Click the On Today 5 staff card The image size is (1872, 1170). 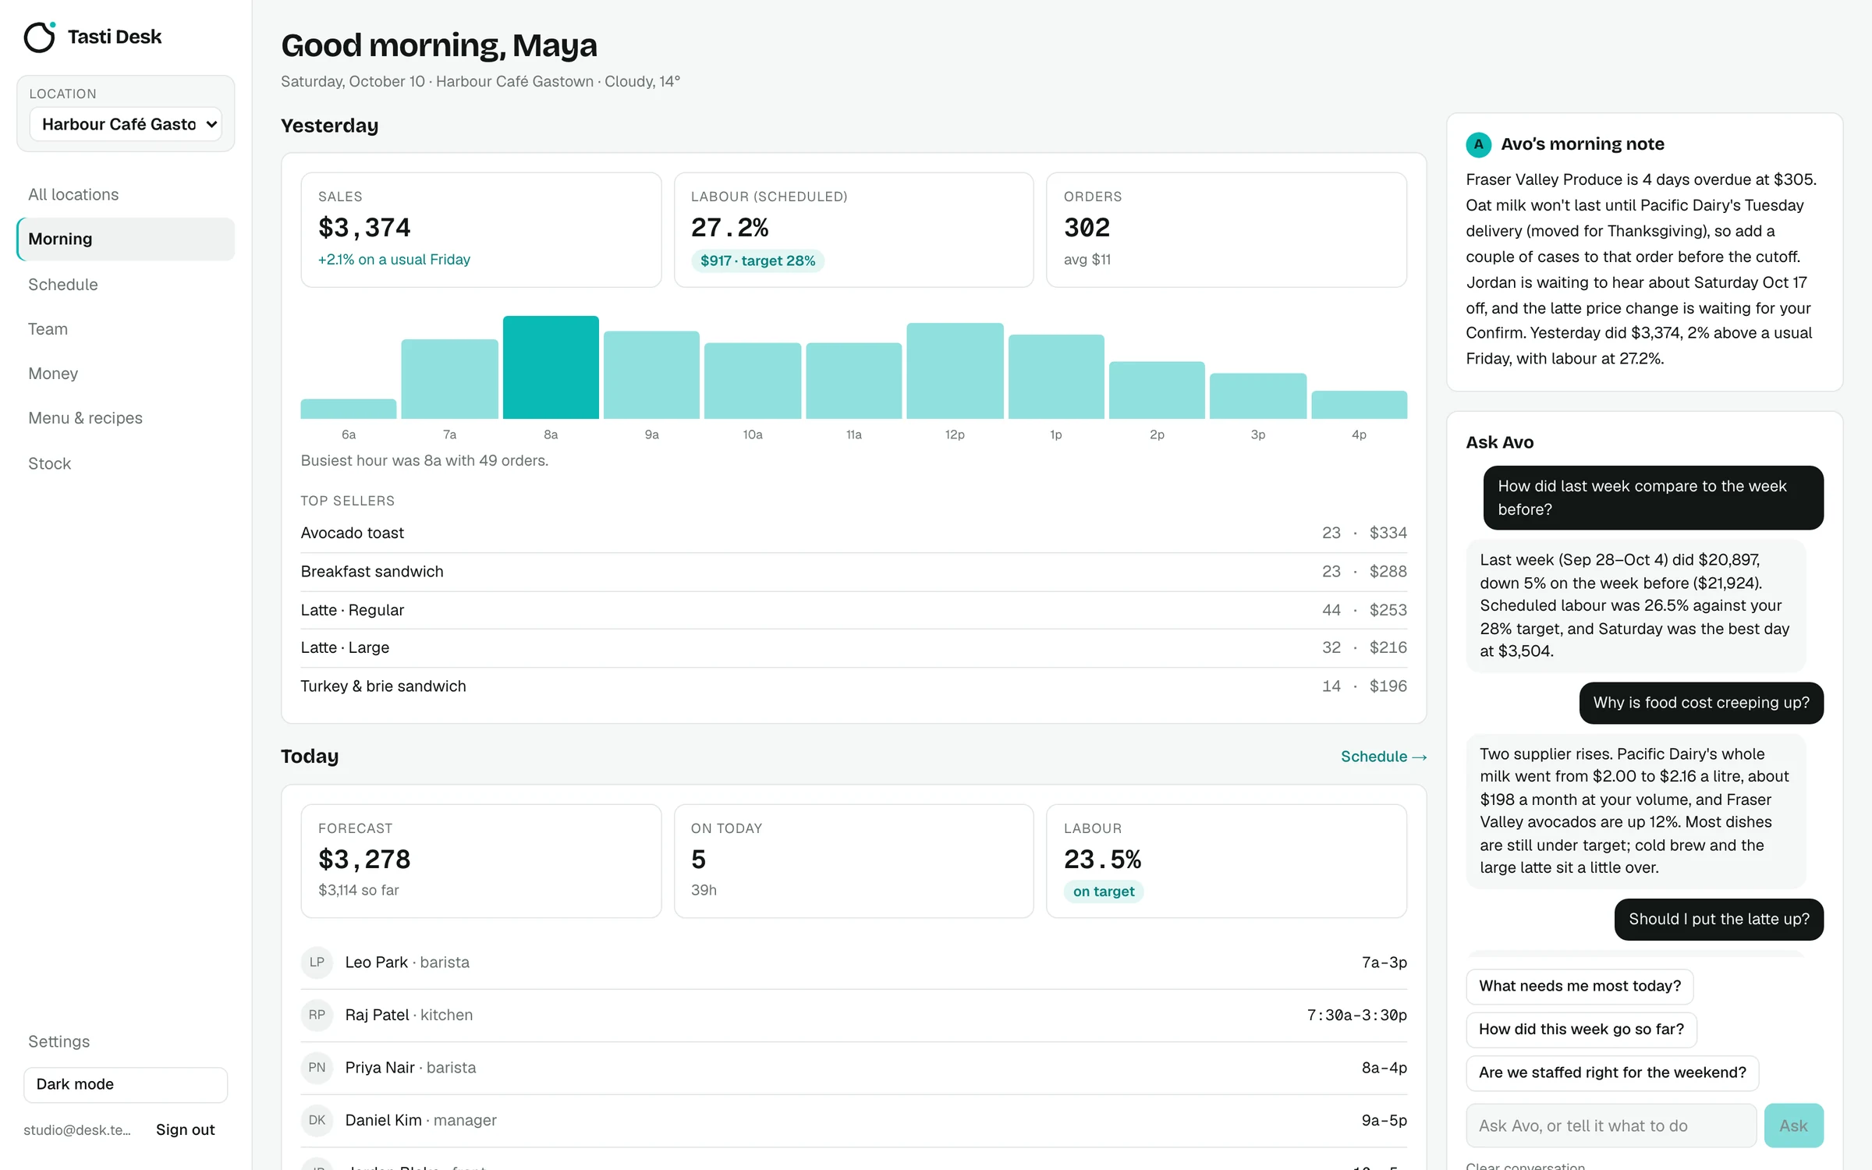[x=853, y=861]
